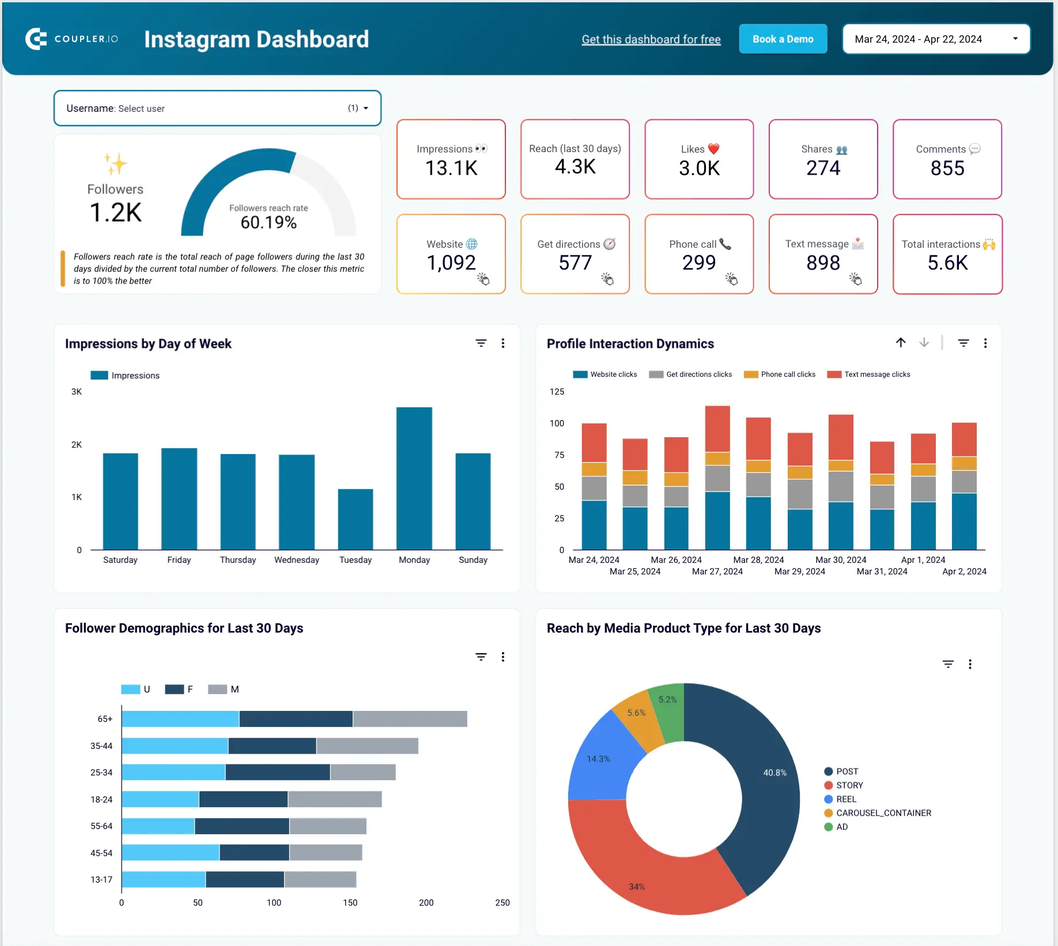
Task: Toggle the M gender legend entry
Action: point(223,689)
